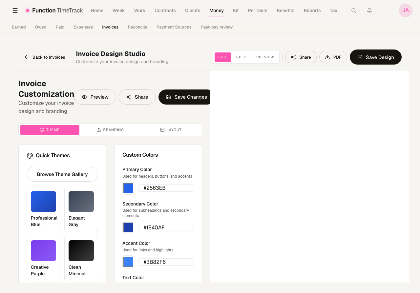Open Per Diem in navigation
Screen dimensions: 420x293
258,10
